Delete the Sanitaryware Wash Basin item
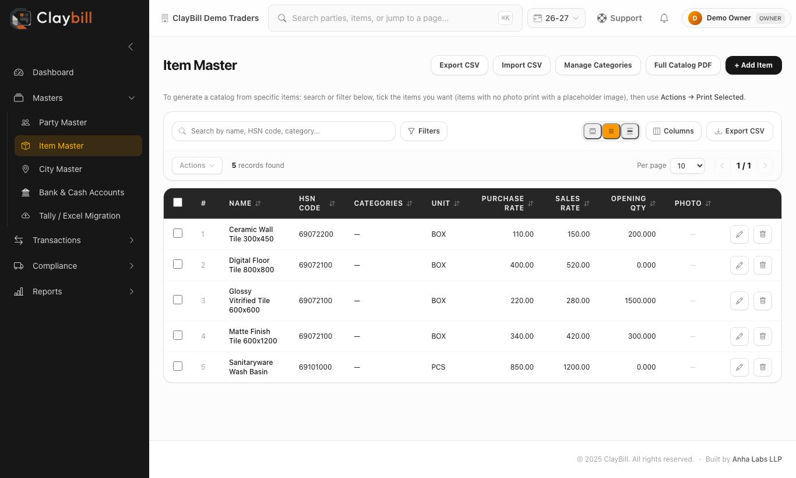Viewport: 796px width, 478px height. click(x=763, y=367)
